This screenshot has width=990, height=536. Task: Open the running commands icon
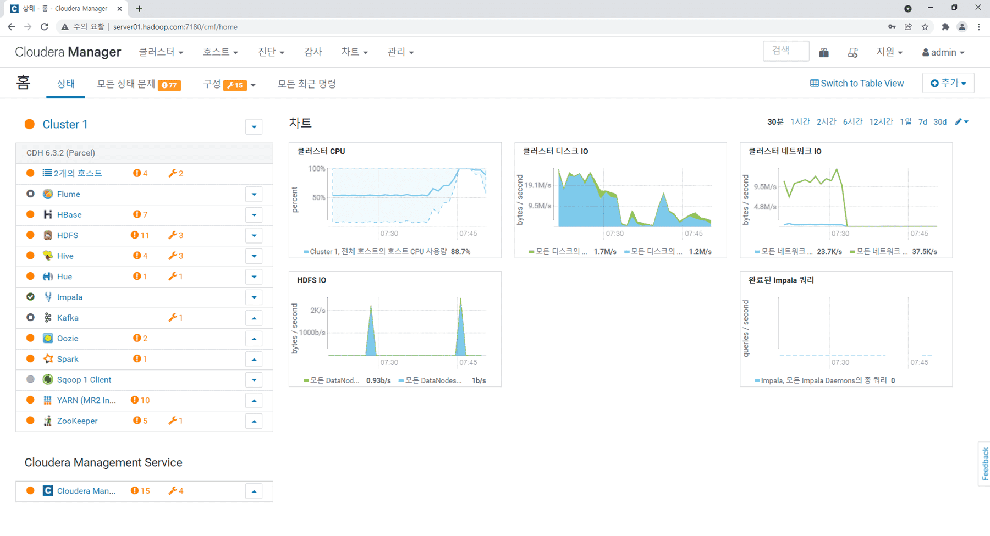(853, 53)
